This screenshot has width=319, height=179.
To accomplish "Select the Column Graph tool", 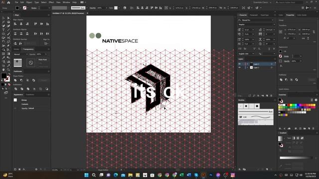I will [8, 62].
